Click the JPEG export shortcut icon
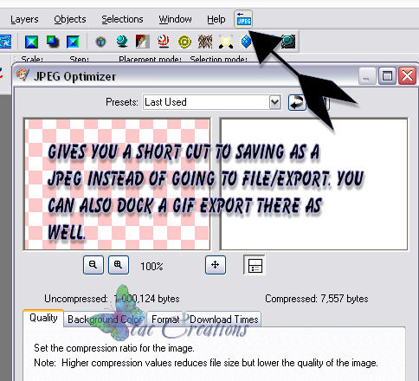 243,19
